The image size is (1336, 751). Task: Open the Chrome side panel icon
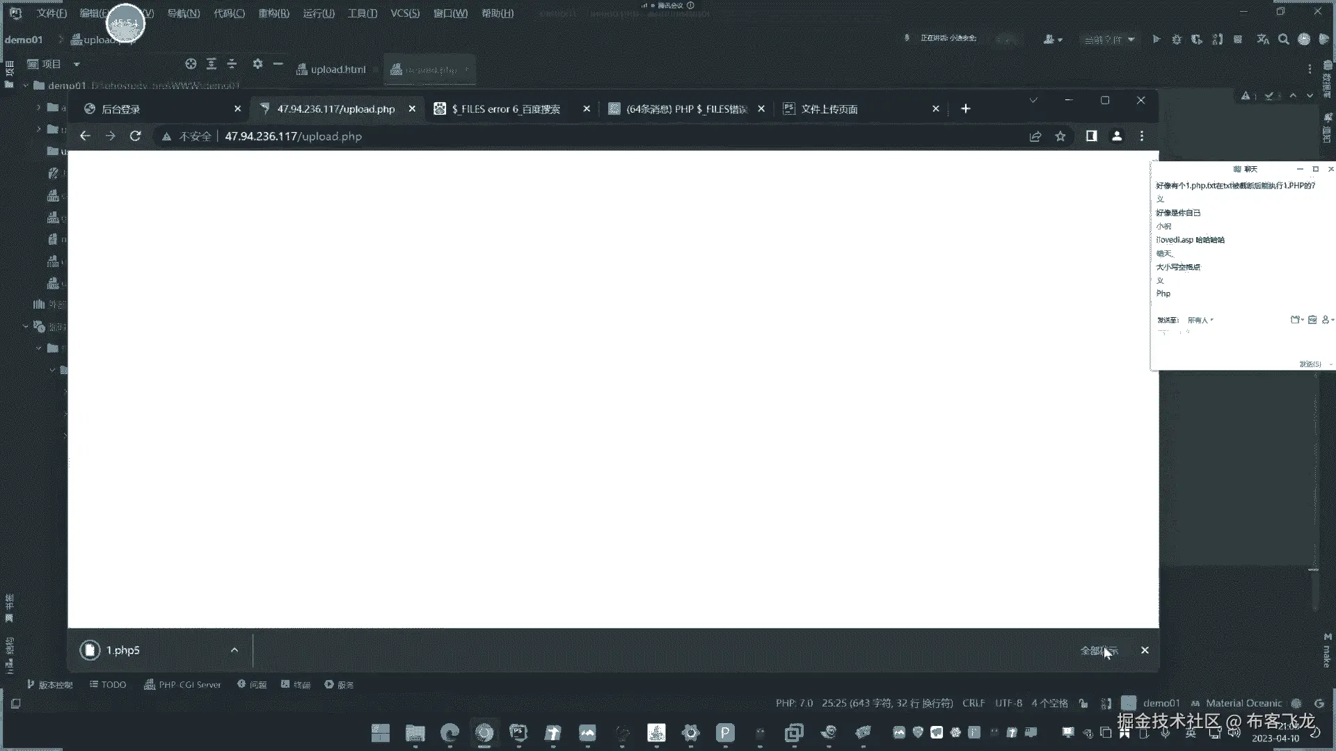point(1091,136)
